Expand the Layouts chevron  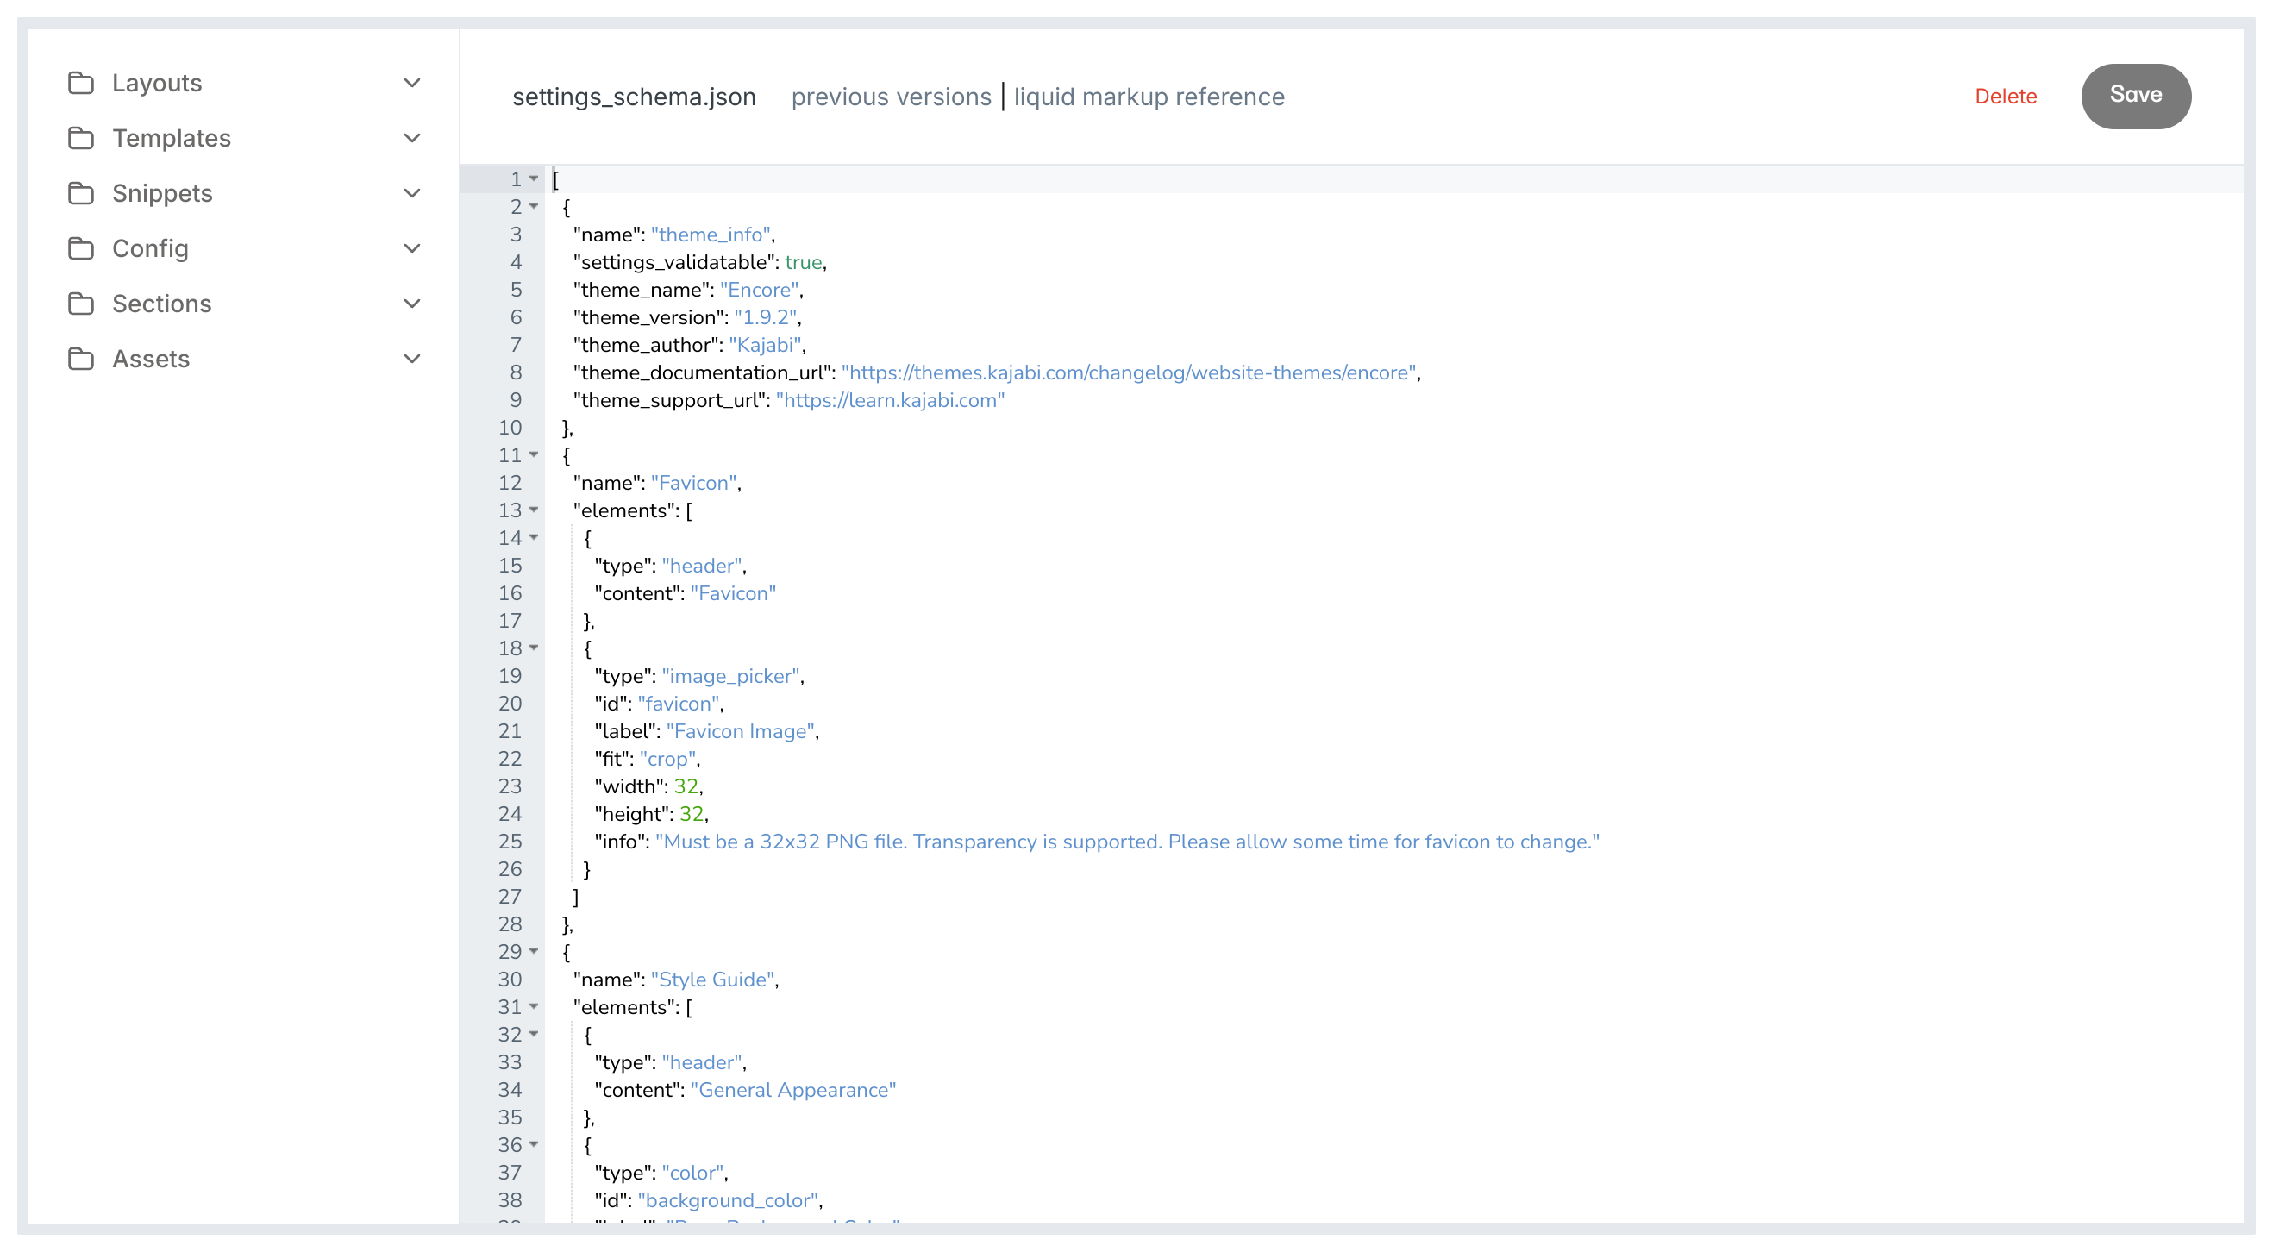pos(411,83)
